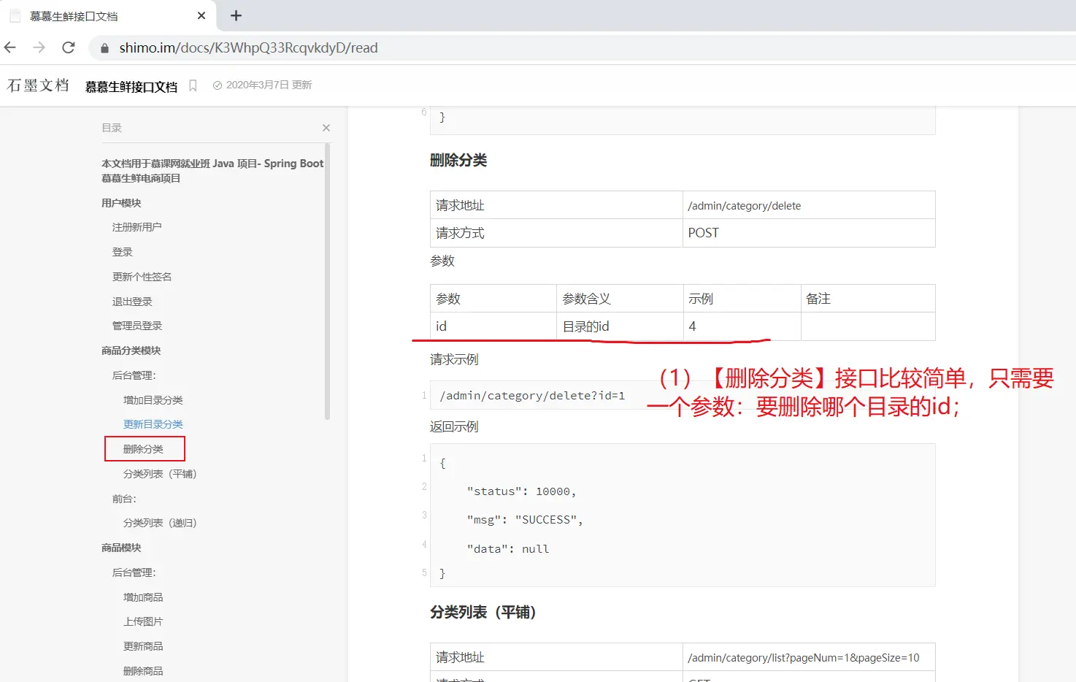Jump to 更新个性签名 section

tap(142, 277)
